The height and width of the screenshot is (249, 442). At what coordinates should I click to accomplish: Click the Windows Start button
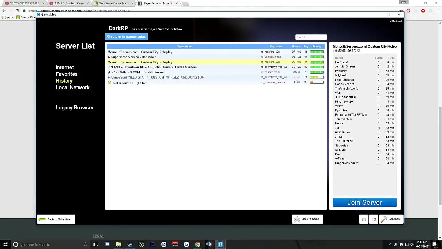[5, 245]
